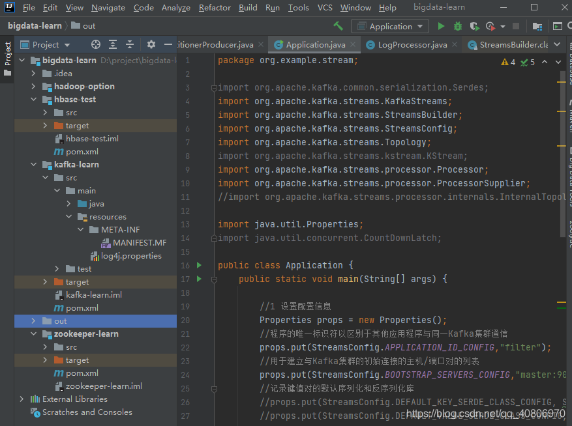The image size is (572, 426).
Task: Close the PartitionerProducer.java tab
Action: click(x=261, y=44)
